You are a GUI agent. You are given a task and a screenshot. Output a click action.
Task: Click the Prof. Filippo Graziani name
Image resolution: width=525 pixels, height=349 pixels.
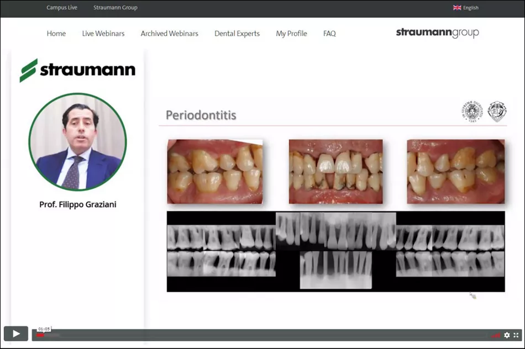(x=78, y=204)
